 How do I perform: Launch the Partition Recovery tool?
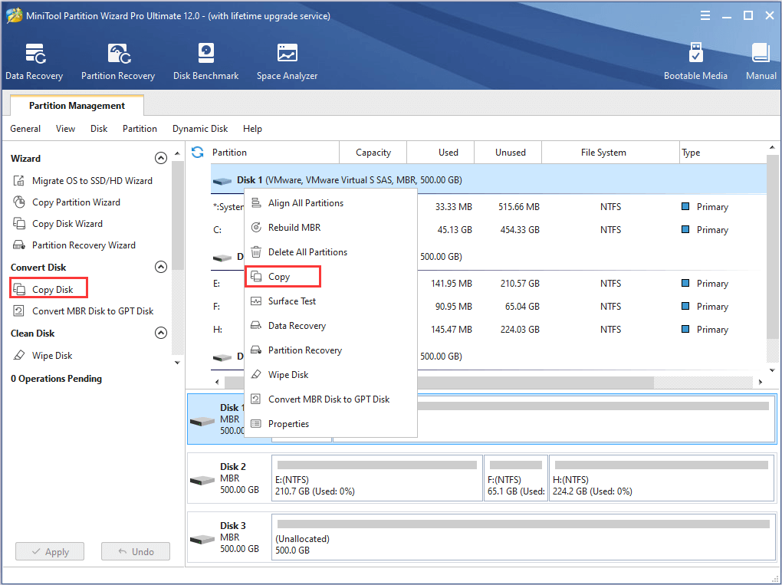(118, 61)
